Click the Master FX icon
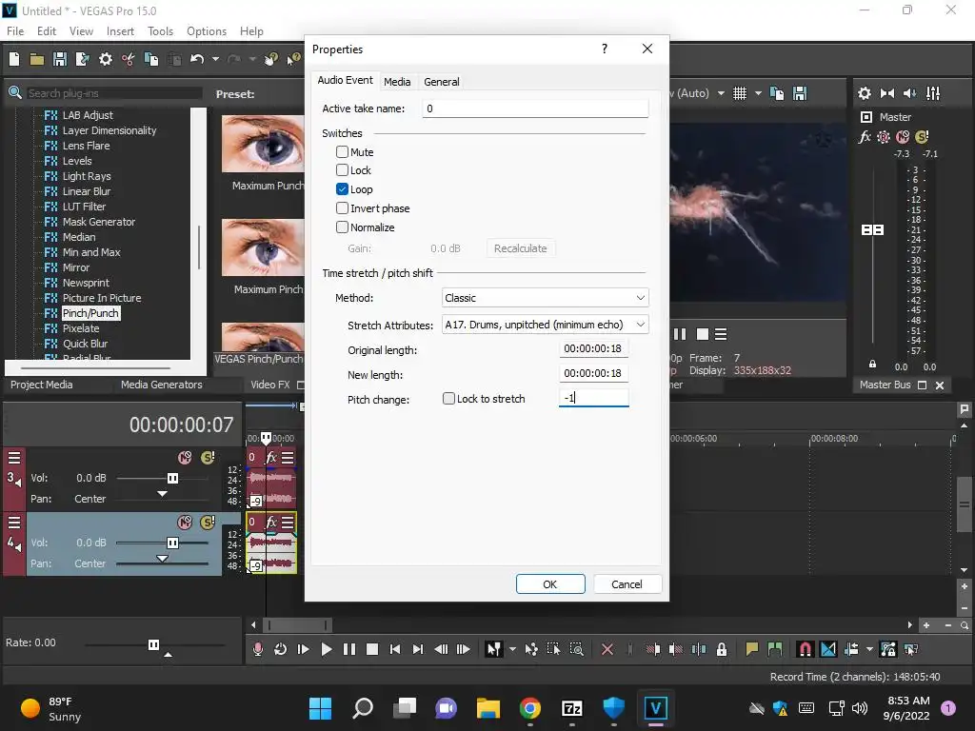 point(865,137)
